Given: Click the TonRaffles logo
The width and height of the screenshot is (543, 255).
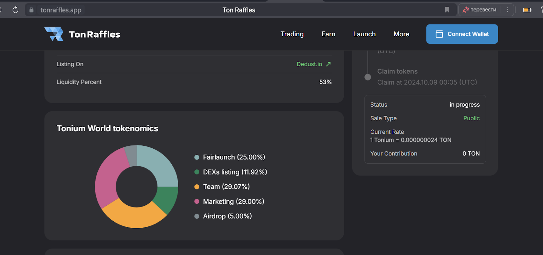Looking at the screenshot, I should 82,34.
